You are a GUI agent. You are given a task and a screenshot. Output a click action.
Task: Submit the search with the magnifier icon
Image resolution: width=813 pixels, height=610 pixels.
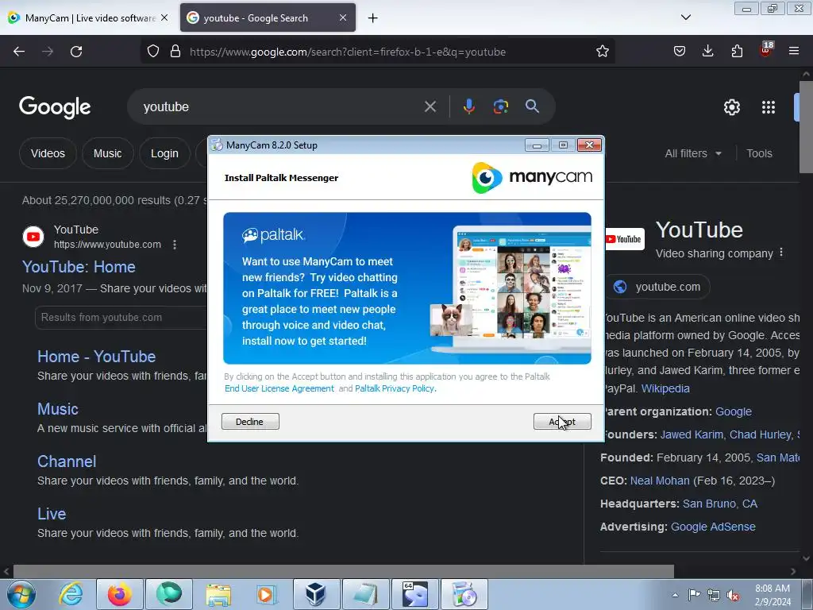click(x=532, y=106)
